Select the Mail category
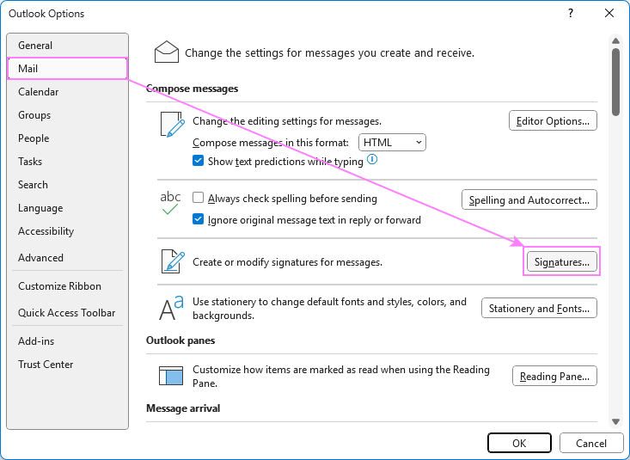Screen dimensions: 630x460 68,69
